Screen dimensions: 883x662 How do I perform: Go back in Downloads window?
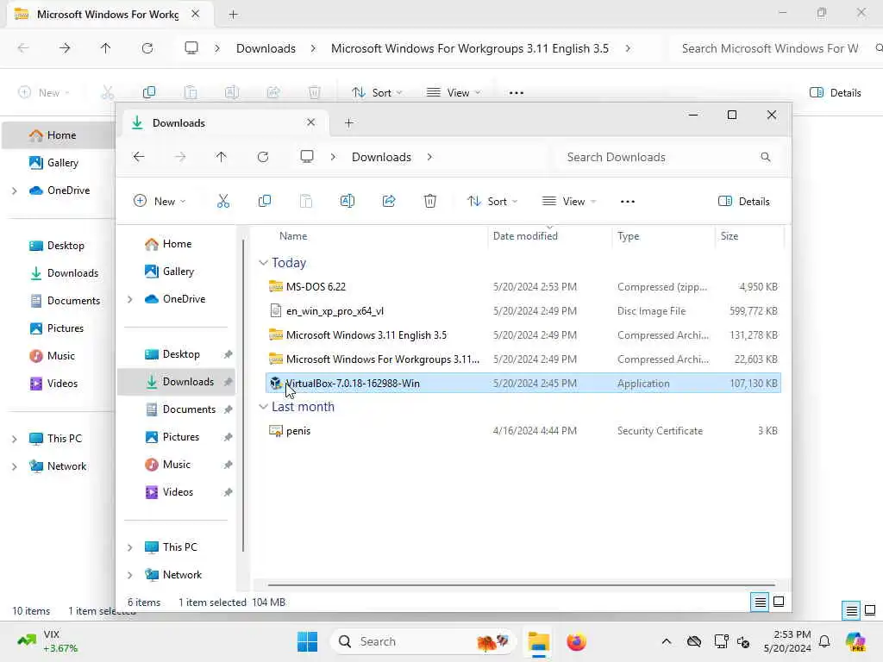[x=139, y=157]
